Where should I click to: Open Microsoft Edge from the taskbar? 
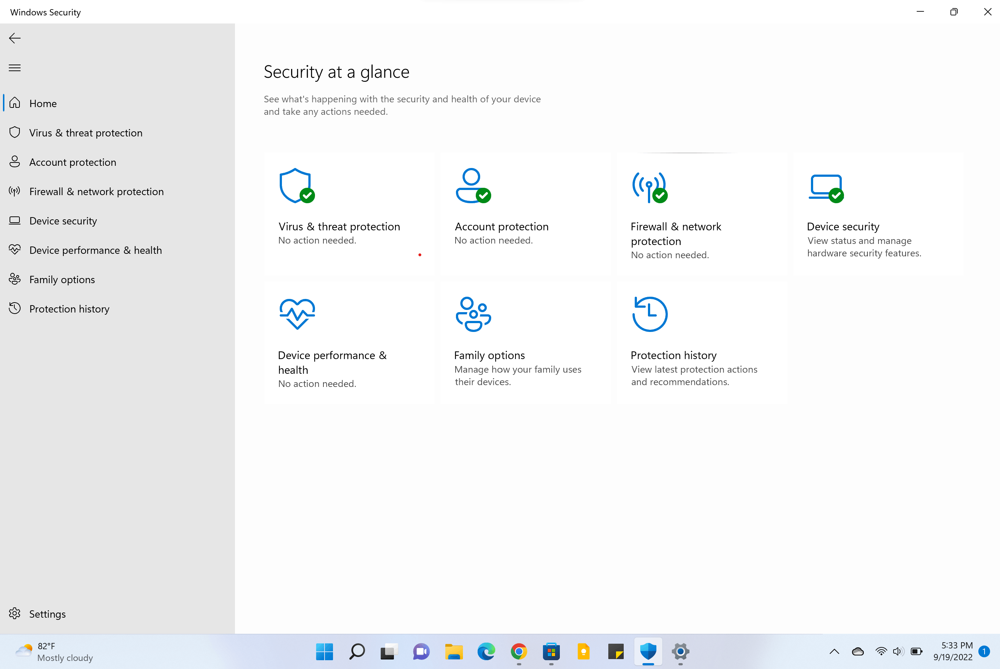486,651
